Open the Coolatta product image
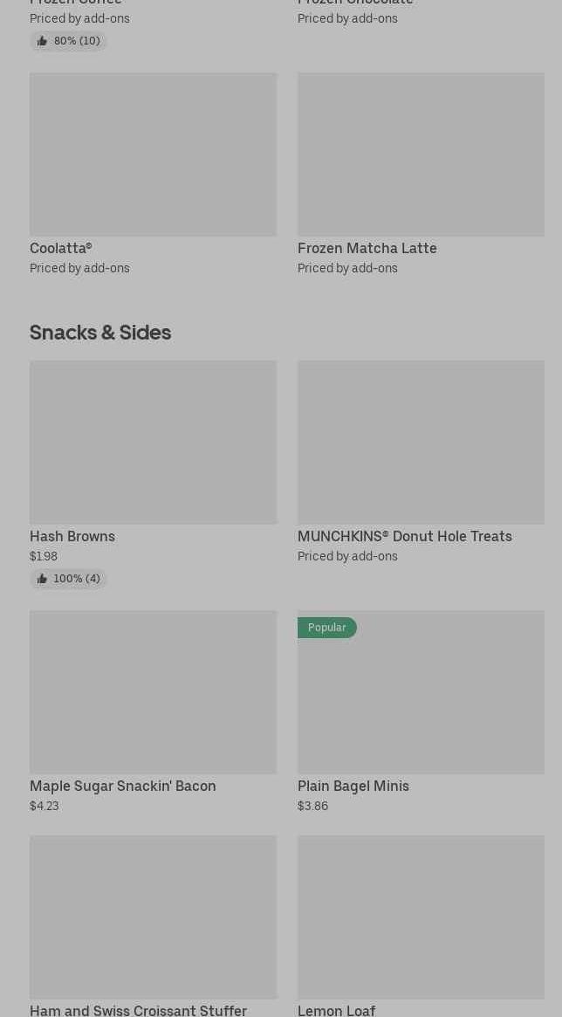The width and height of the screenshot is (562, 1017). pos(153,155)
